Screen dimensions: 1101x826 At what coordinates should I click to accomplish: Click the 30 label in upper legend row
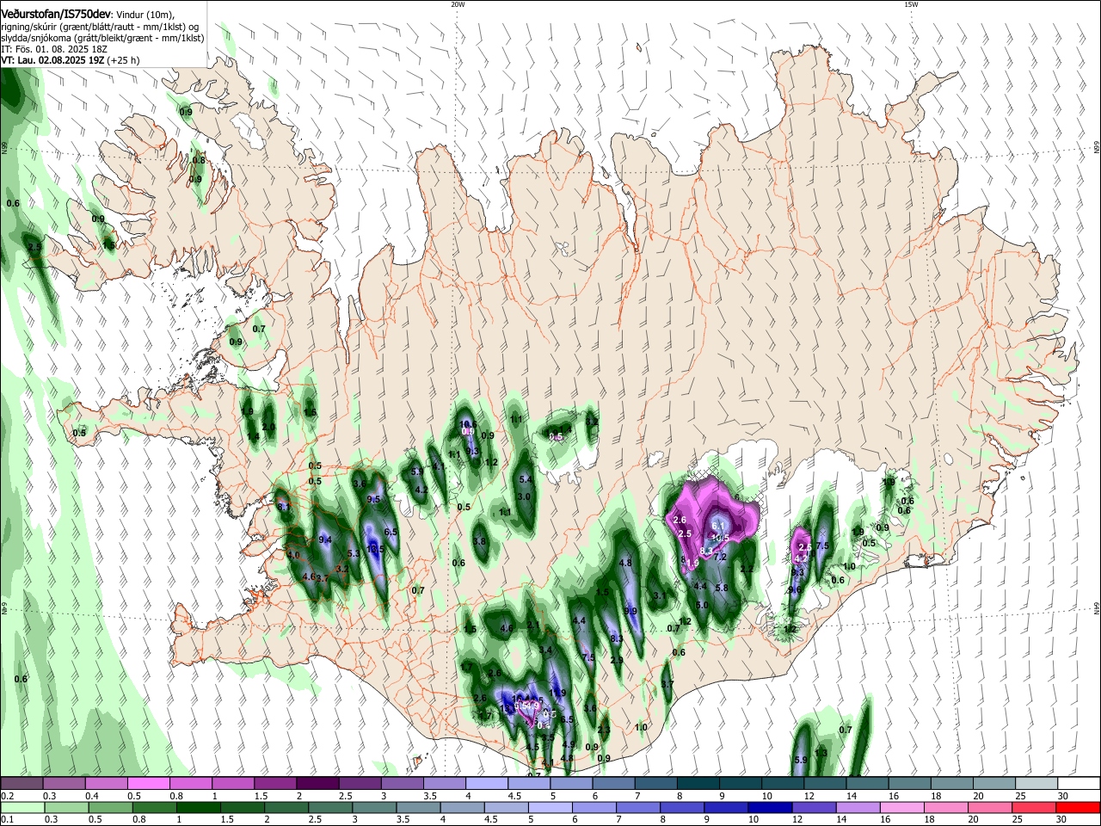[x=1062, y=796]
